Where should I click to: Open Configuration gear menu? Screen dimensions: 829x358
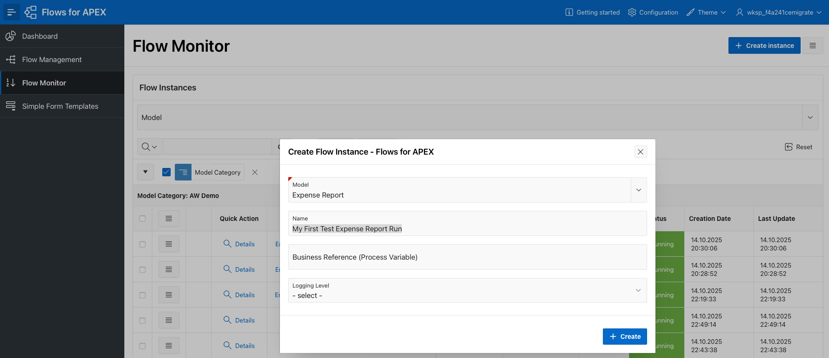653,12
